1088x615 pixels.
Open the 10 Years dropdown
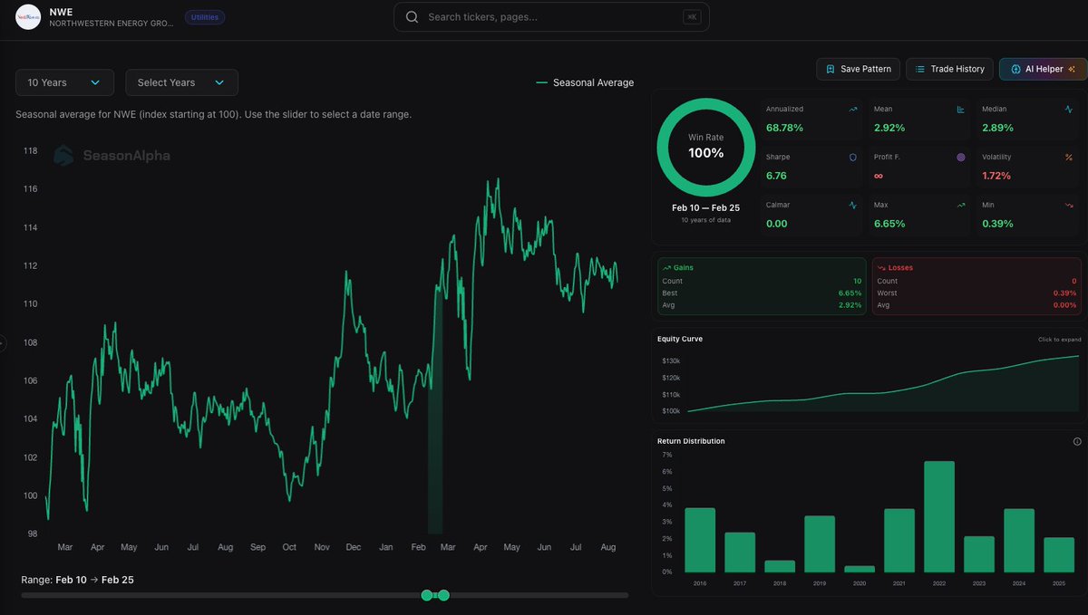click(63, 82)
